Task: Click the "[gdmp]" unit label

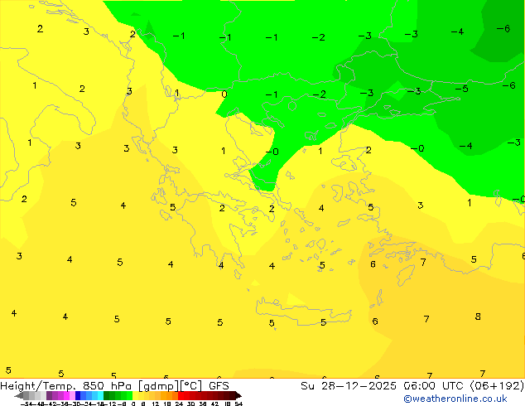Action: click(x=158, y=386)
